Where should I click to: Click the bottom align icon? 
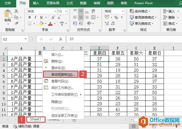87,11
